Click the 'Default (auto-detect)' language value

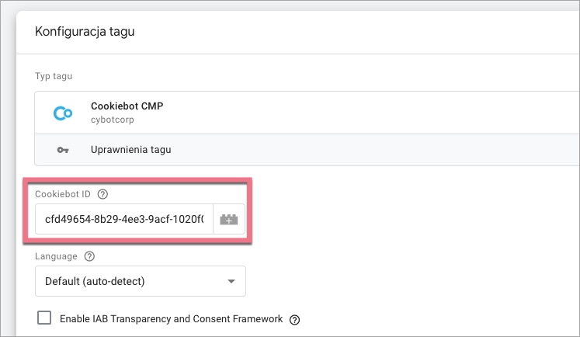click(x=96, y=281)
